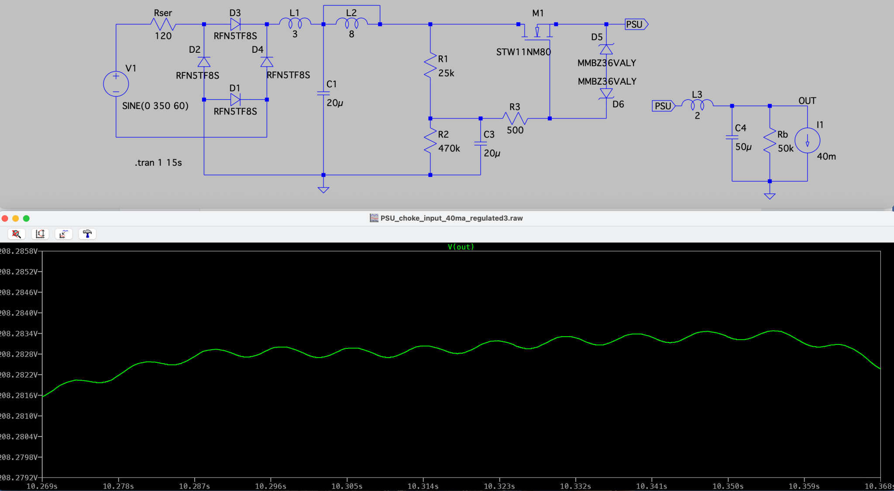The width and height of the screenshot is (894, 491).
Task: Click the ground symbol below Rb
Action: click(770, 196)
